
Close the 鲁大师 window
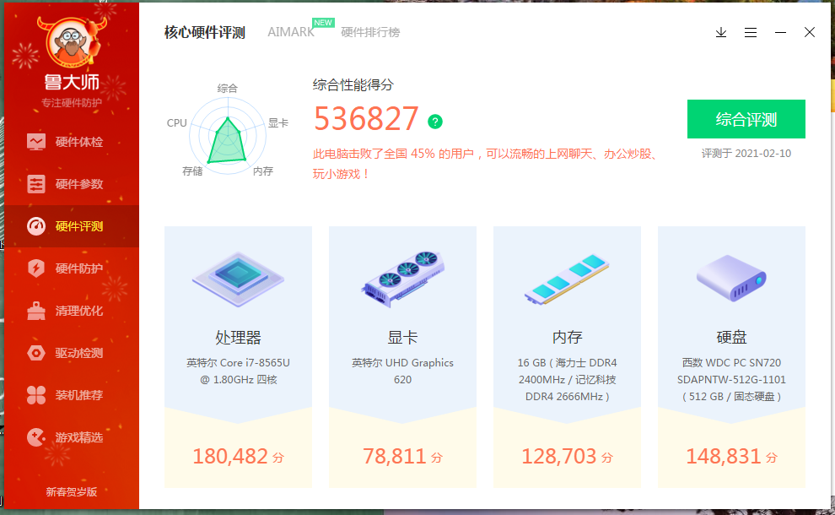click(x=810, y=33)
